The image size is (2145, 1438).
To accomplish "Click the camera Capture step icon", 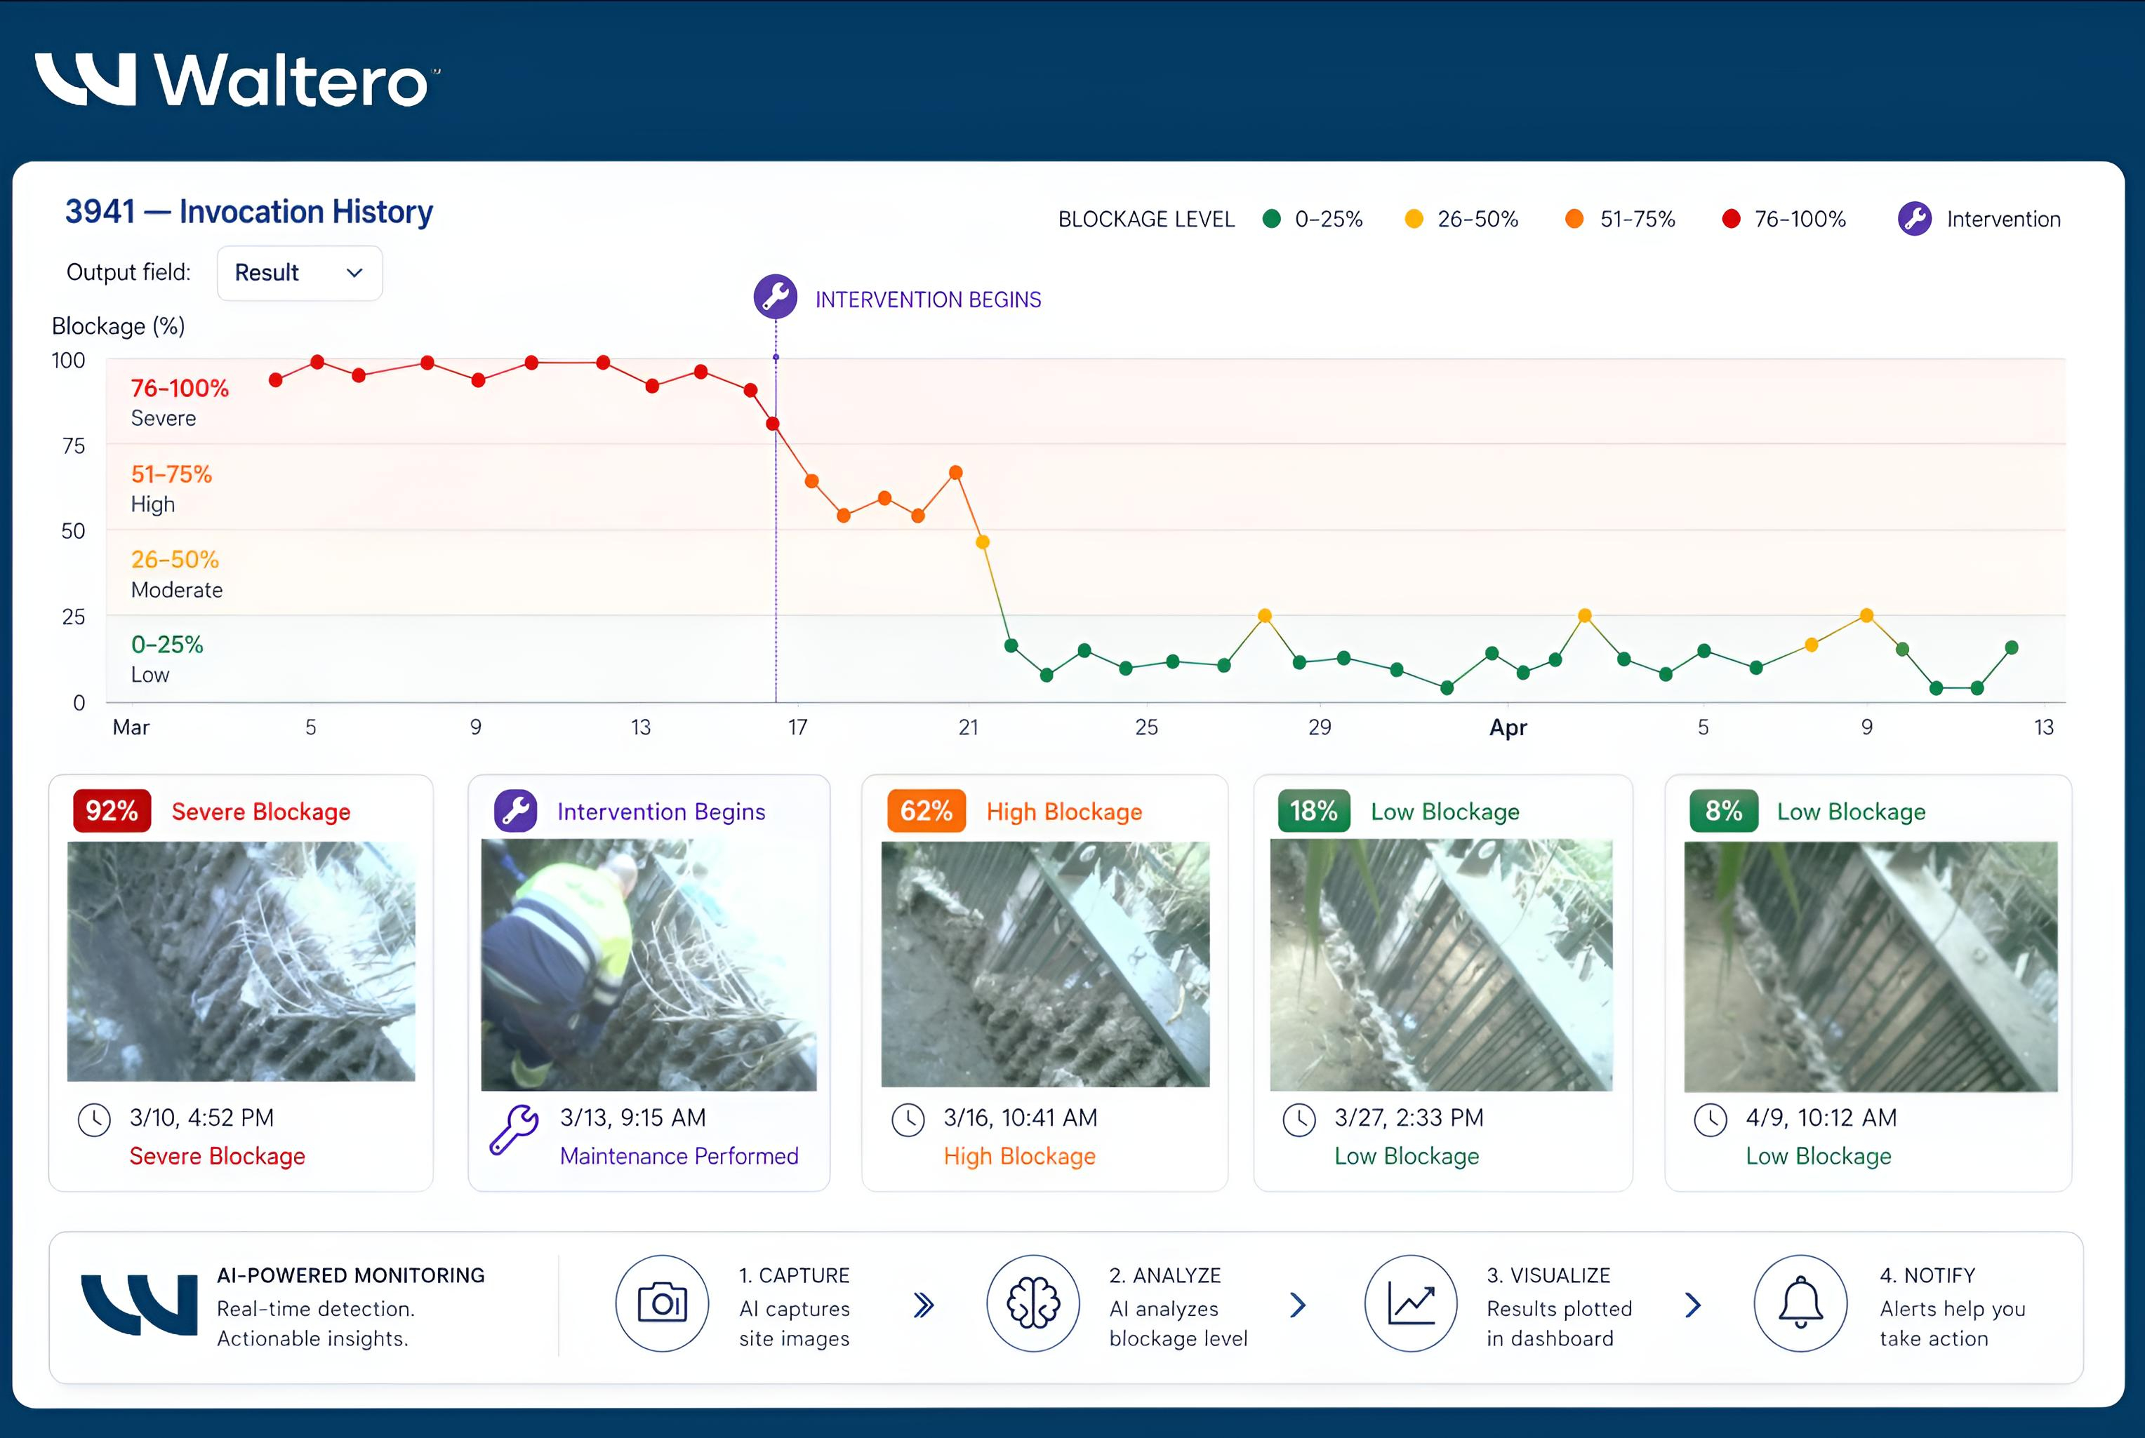I will pos(661,1303).
